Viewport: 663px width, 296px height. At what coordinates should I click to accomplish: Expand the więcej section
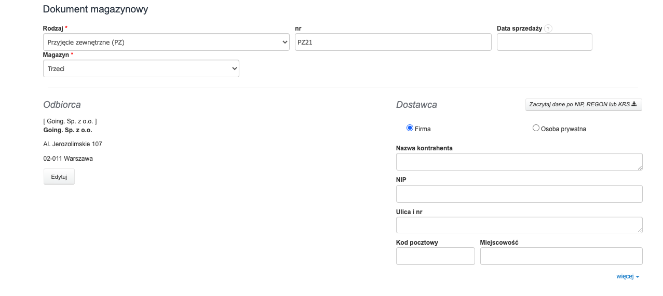tap(628, 276)
